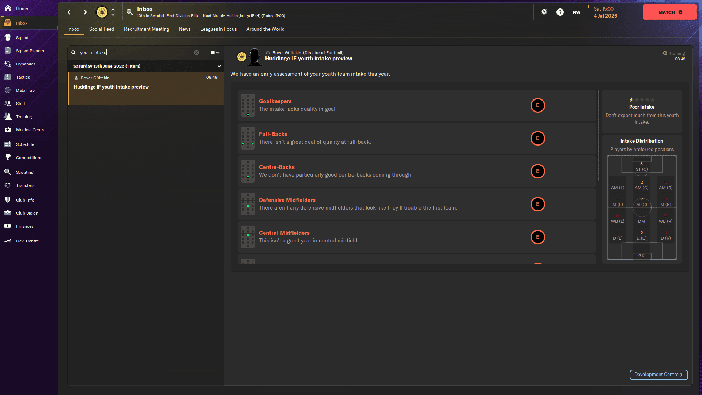Click the Full-Backs E grade circle
The height and width of the screenshot is (395, 702).
[x=537, y=138]
